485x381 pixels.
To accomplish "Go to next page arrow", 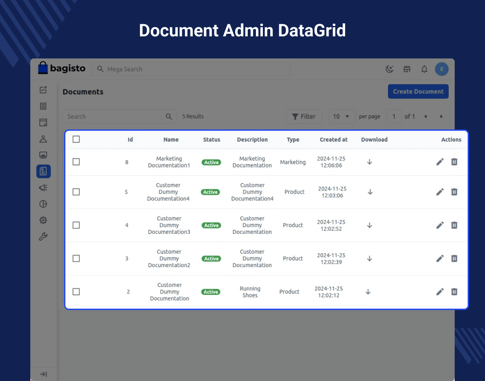I will pos(441,116).
